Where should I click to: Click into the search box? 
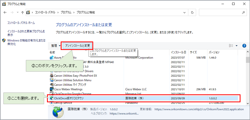click(221, 12)
